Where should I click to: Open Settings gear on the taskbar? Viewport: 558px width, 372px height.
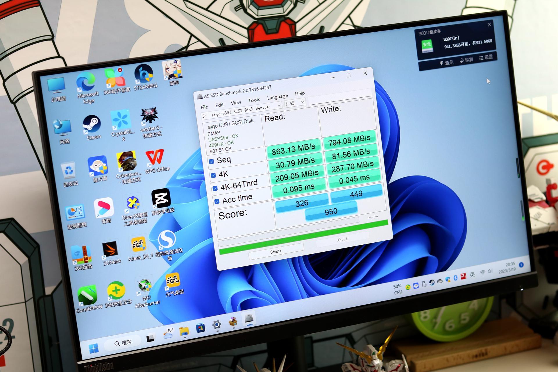[217, 325]
